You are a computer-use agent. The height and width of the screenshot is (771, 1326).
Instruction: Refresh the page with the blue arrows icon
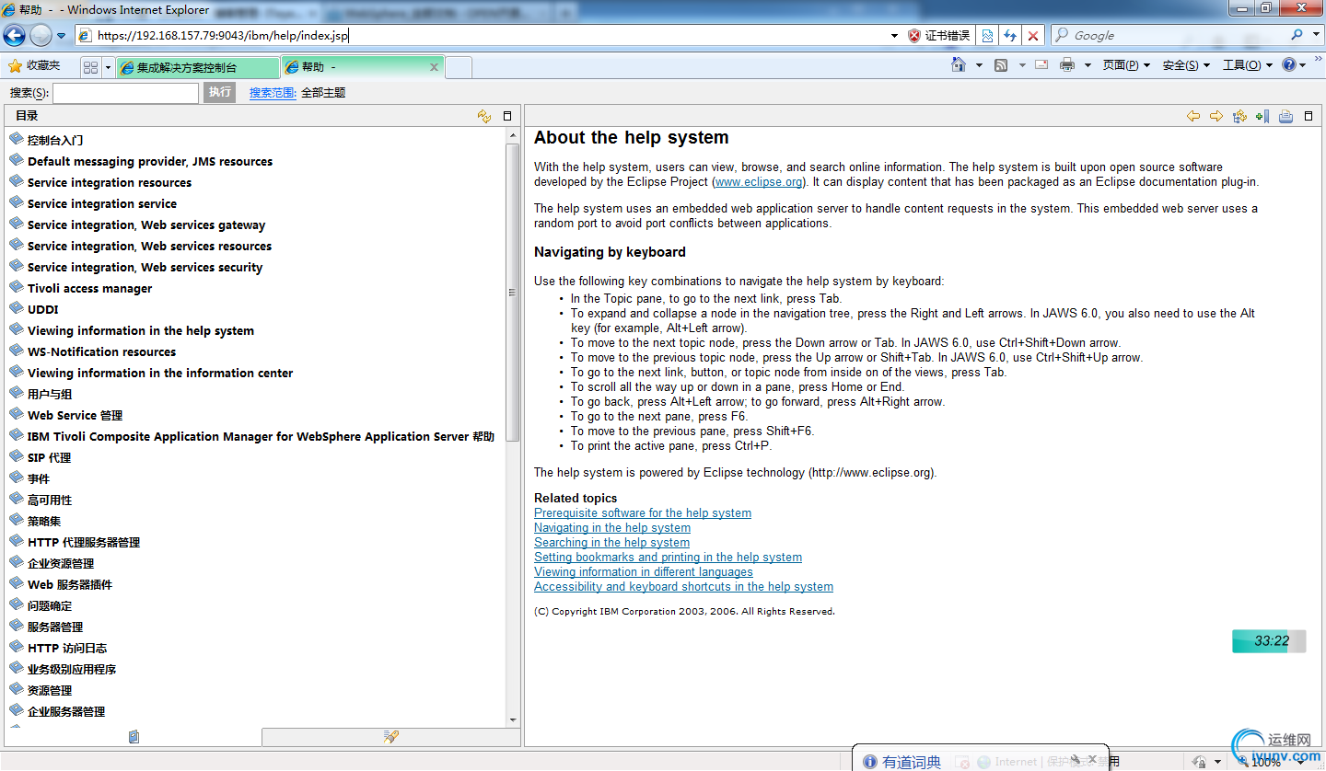[1010, 36]
